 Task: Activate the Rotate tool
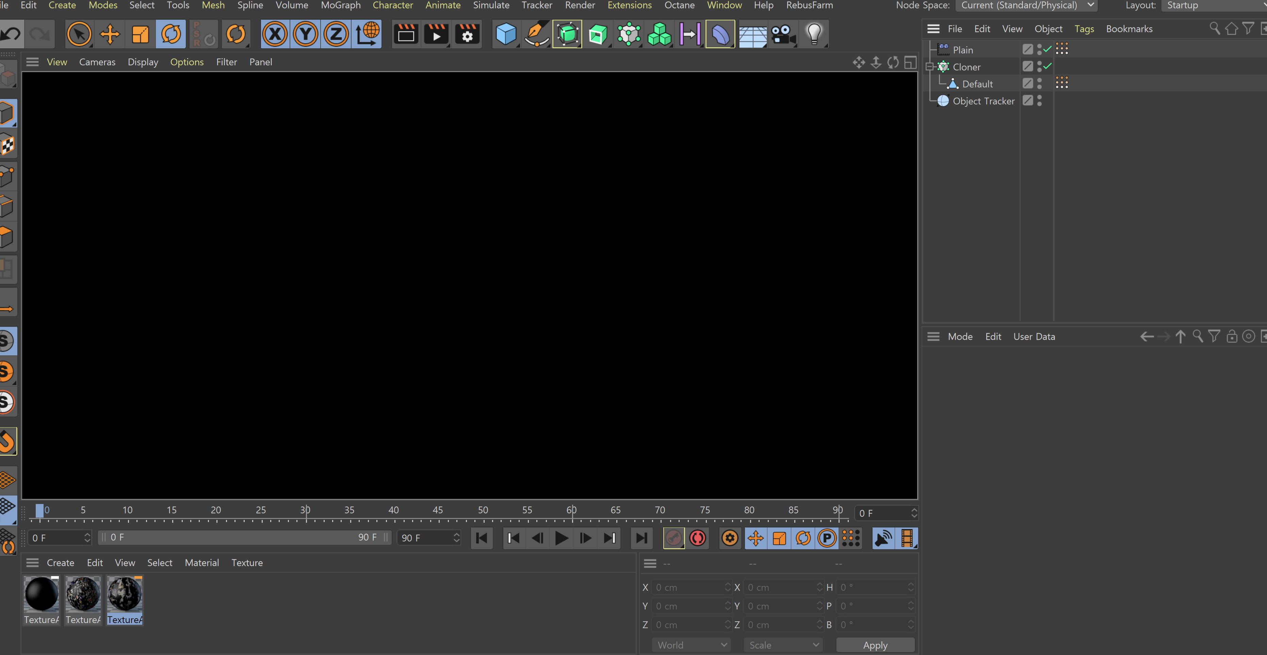click(171, 34)
